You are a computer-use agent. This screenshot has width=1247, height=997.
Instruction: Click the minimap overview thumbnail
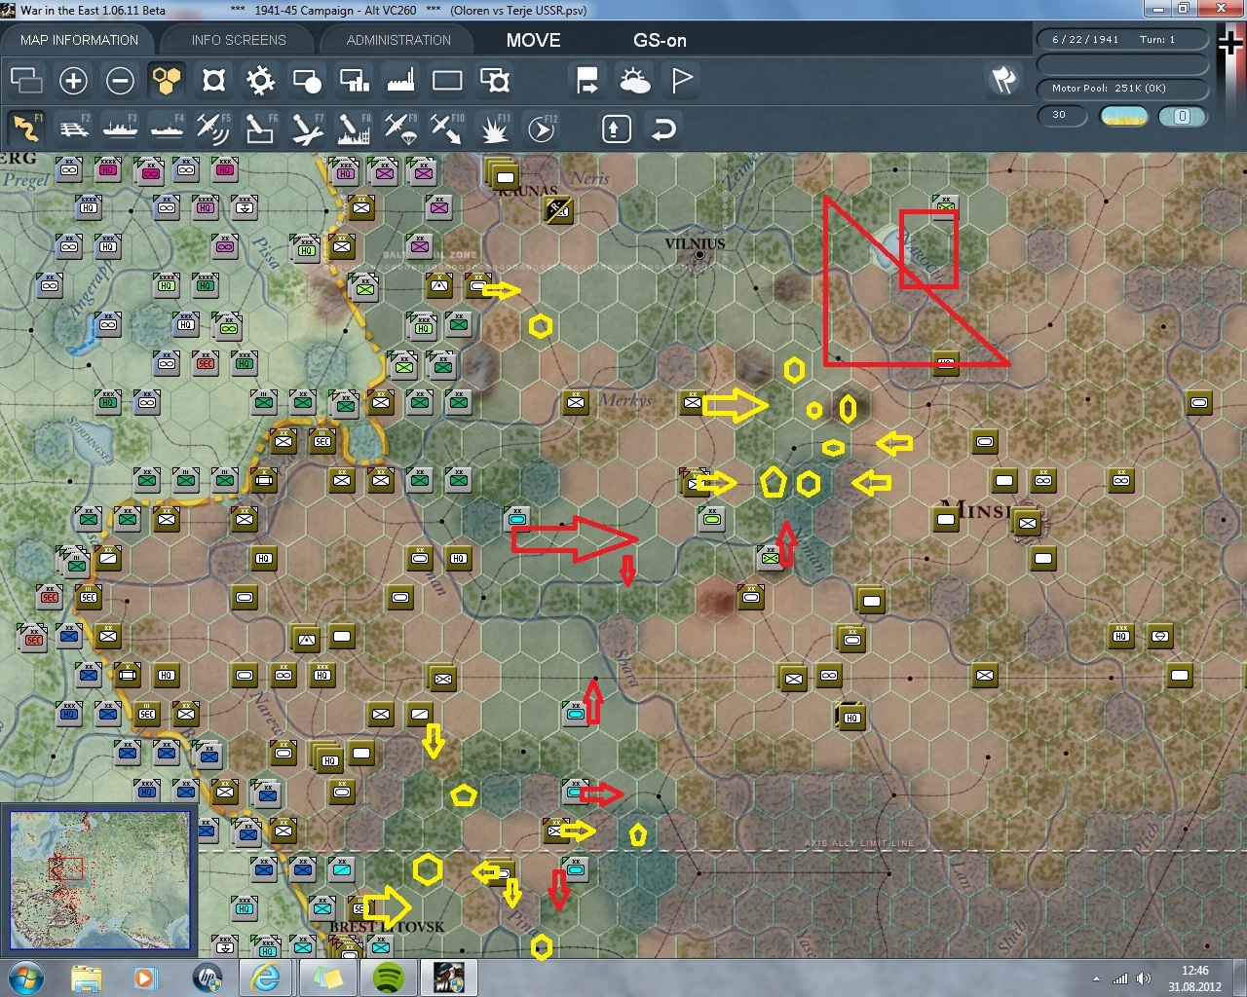tap(99, 879)
